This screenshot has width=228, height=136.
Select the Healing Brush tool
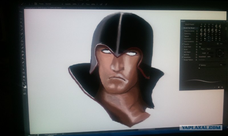pyautogui.click(x=22, y=33)
